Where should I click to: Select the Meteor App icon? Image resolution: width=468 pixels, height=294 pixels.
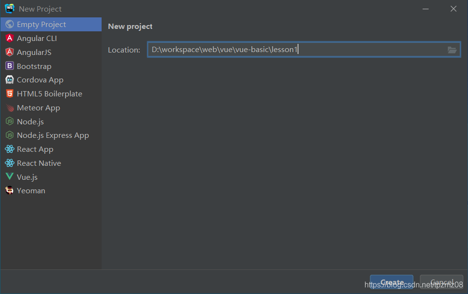click(10, 107)
